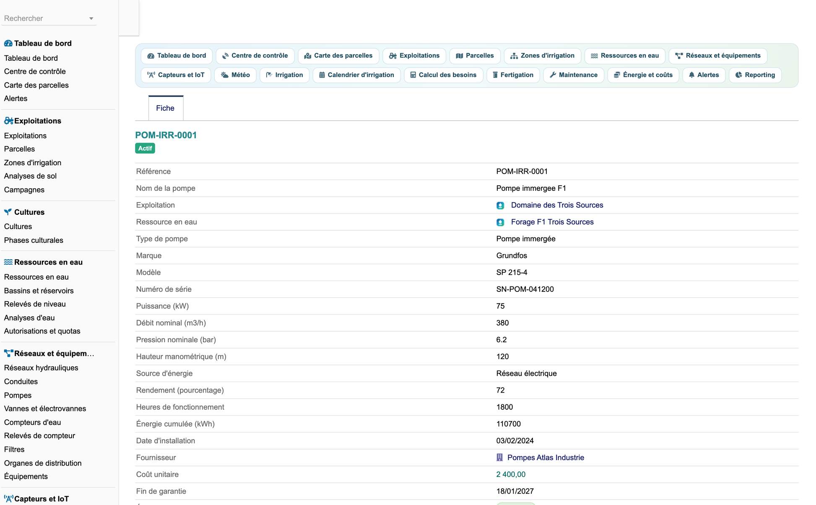Click the Modèle value SP 215-4
Screen dimensions: 816x505
(x=512, y=273)
